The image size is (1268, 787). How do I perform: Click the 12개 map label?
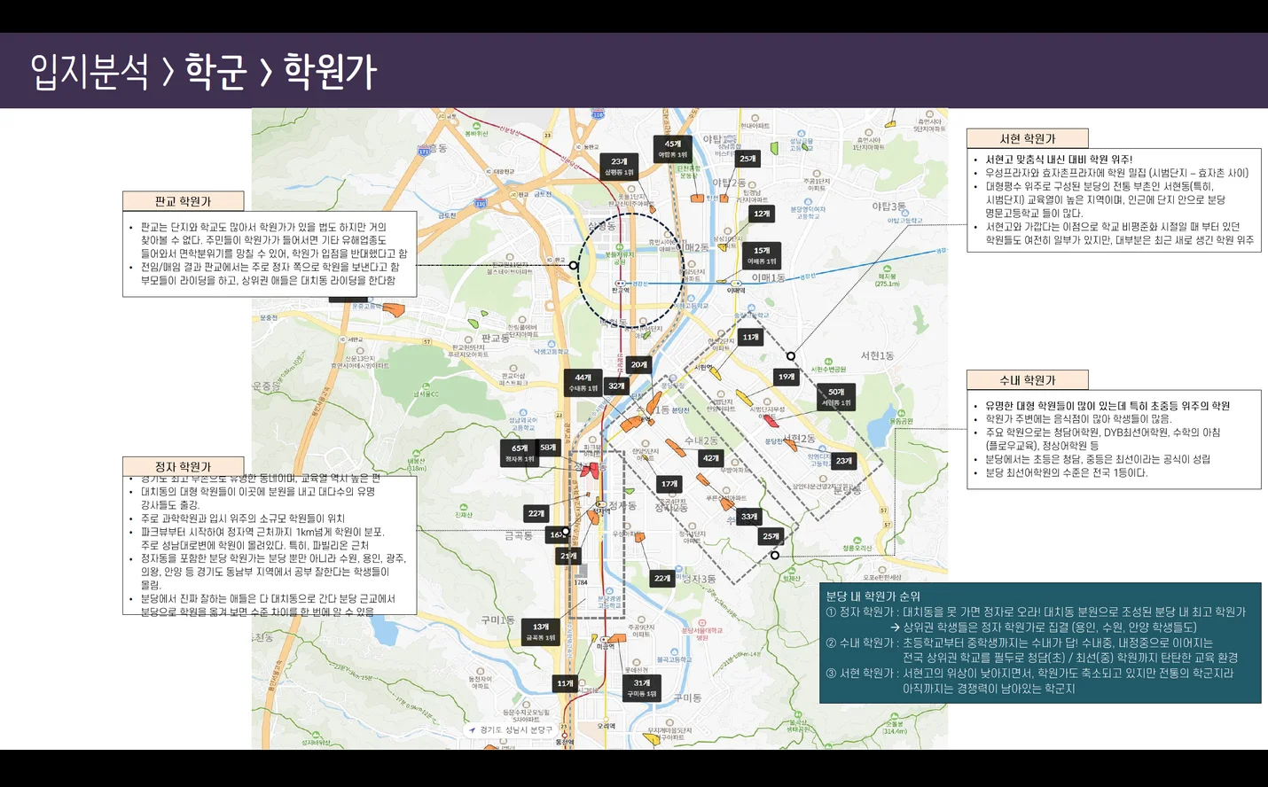(x=762, y=214)
